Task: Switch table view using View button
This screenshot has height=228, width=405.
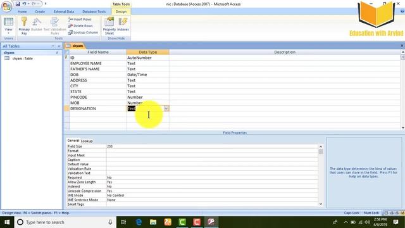Action: [x=8, y=26]
